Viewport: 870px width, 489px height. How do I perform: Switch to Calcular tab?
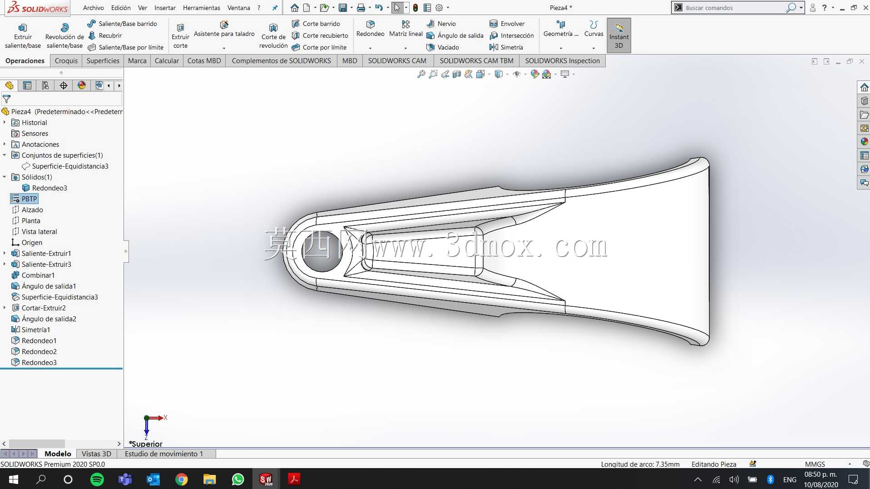[167, 60]
